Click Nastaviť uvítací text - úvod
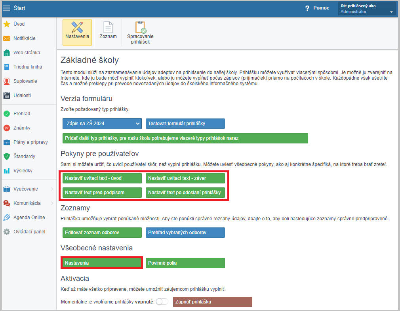The width and height of the screenshot is (400, 311). (102, 178)
